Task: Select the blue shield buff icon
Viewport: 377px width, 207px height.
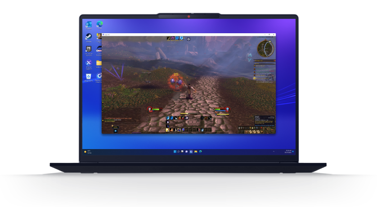Action: (182, 38)
